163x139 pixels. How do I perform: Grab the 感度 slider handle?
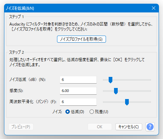[x=116, y=91]
